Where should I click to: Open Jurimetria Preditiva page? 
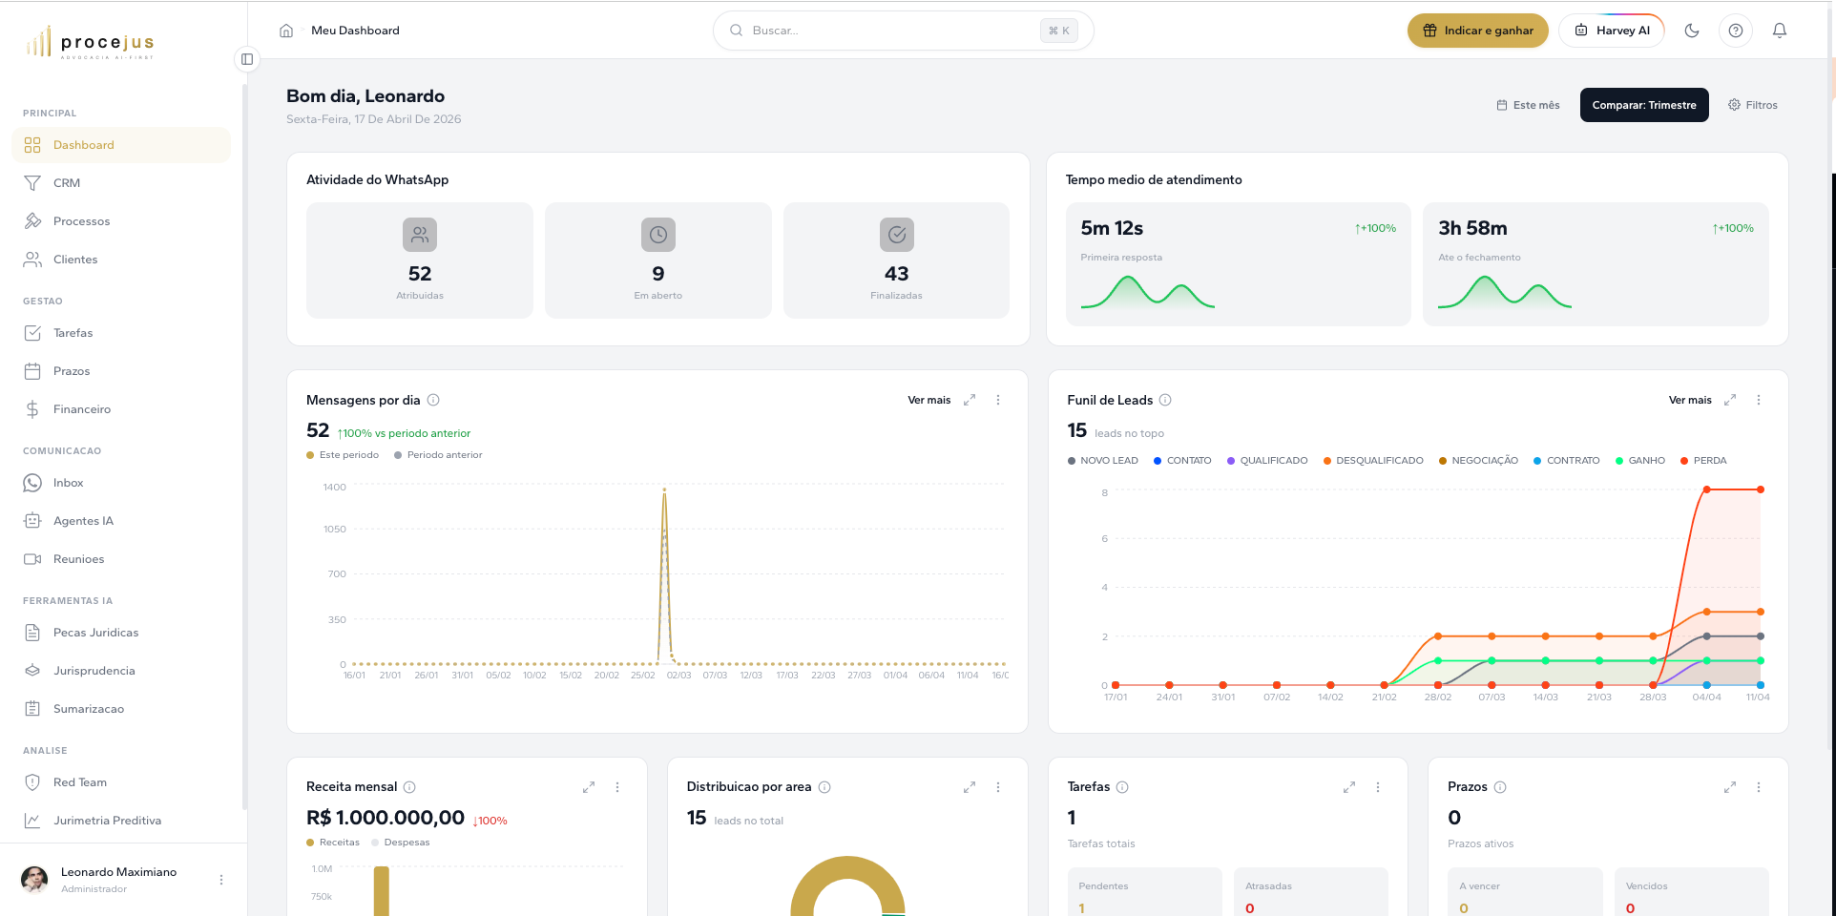coord(121,821)
